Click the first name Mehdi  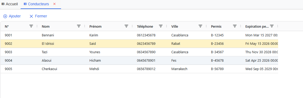pyautogui.click(x=94, y=69)
